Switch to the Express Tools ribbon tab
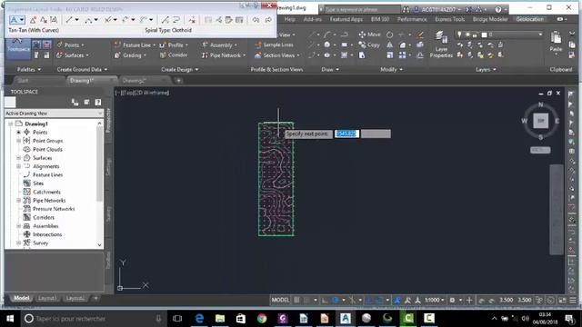The image size is (582, 327). coord(449,19)
